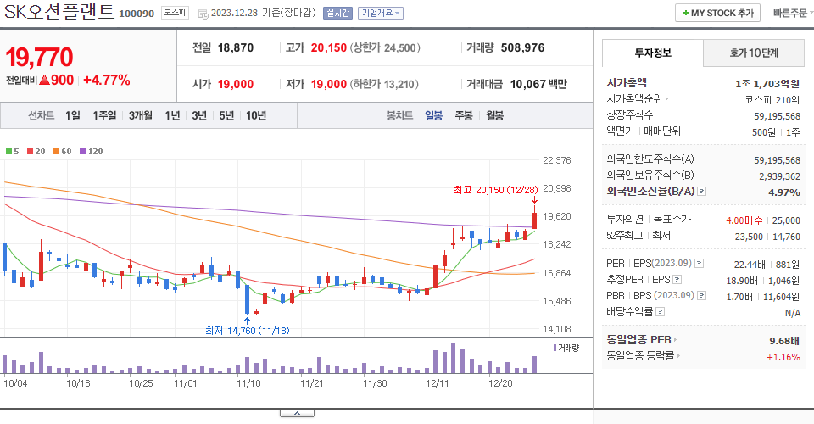Click the help icon next to 배당수익률
This screenshot has width=814, height=424.
coord(660,312)
